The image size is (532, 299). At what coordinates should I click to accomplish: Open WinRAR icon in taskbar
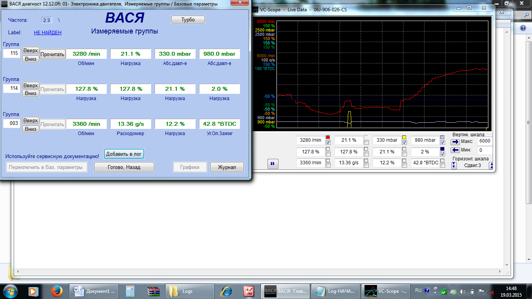154,291
